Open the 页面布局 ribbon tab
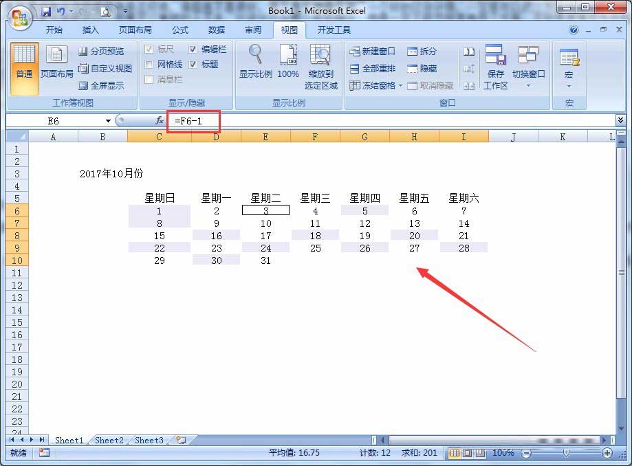 (x=135, y=30)
